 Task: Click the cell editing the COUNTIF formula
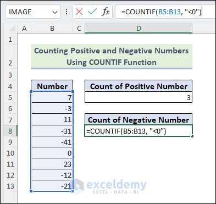[139, 131]
